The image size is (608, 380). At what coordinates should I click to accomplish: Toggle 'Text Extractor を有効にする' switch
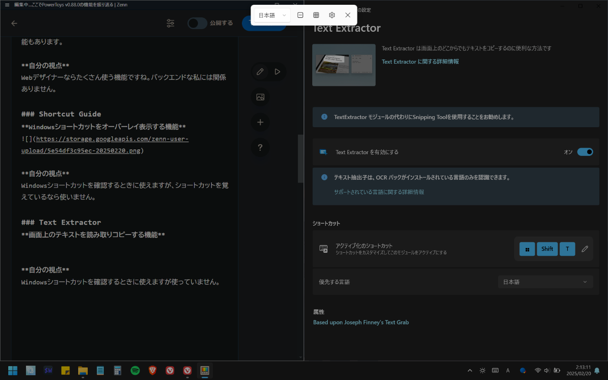[x=585, y=152]
